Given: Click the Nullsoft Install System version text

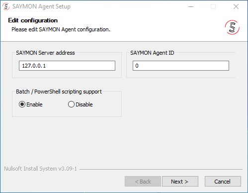Looking at the screenshot, I should coord(41,169).
